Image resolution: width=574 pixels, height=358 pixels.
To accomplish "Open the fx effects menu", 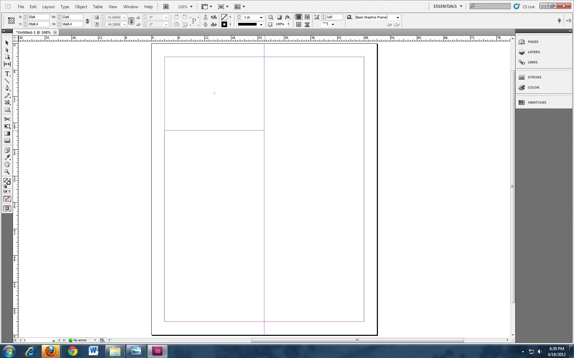I will pos(287,17).
